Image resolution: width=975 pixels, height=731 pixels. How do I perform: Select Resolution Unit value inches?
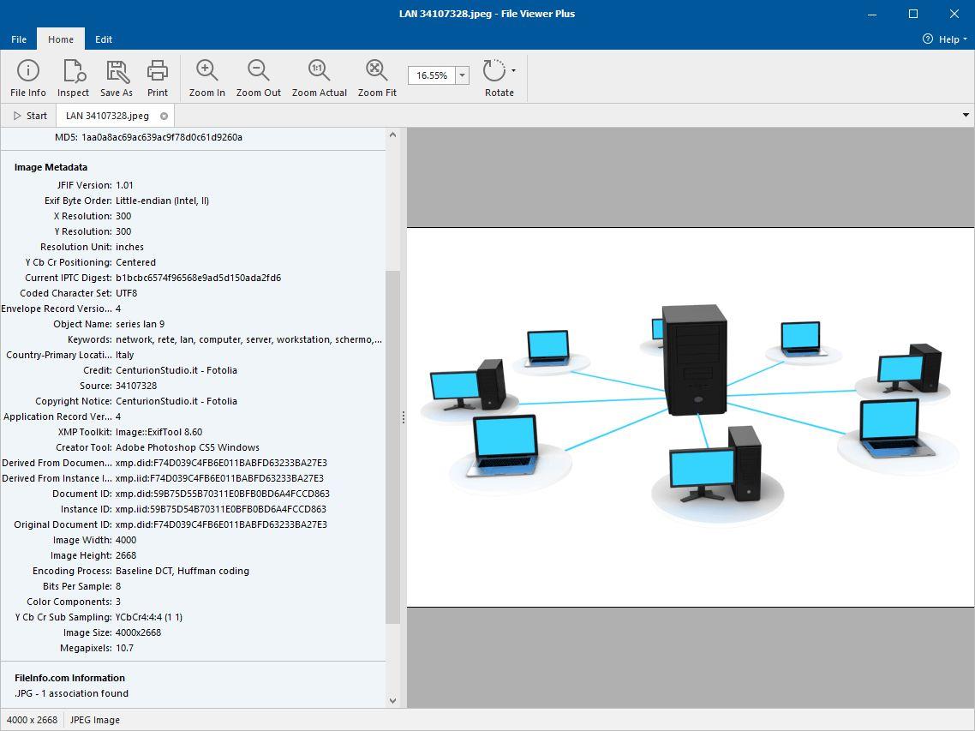129,247
